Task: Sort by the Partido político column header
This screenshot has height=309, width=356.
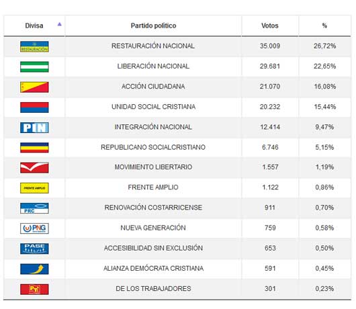Action: tap(153, 26)
